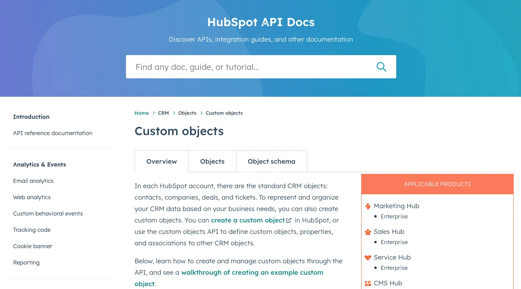The image size is (521, 289).
Task: Open Custom behavioral events sidebar item
Action: tap(48, 213)
